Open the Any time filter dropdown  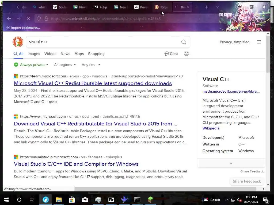point(91,65)
